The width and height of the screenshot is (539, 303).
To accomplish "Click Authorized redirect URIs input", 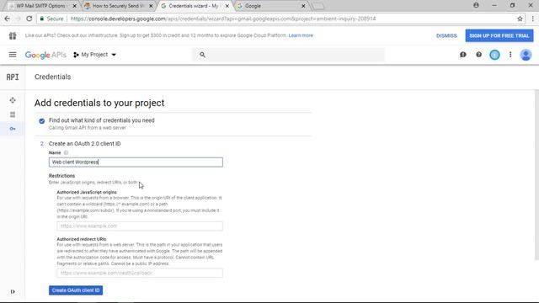I will point(140,273).
